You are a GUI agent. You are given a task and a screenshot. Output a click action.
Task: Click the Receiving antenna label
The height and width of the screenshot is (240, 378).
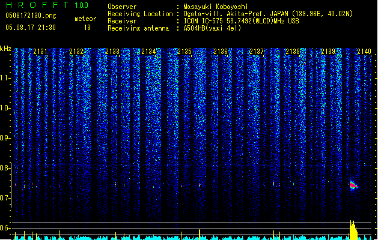coord(138,28)
